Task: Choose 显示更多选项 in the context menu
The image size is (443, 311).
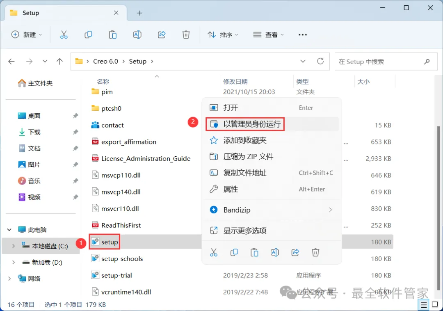Action: [271, 231]
